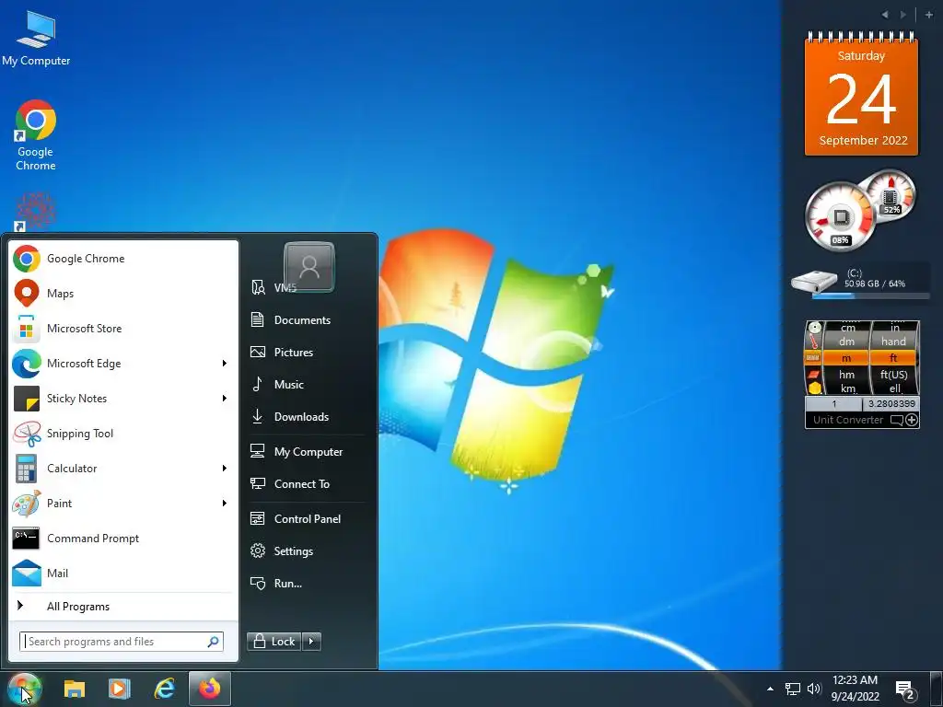Click the sidebar add gadget plus icon
Image resolution: width=943 pixels, height=707 pixels.
pos(928,15)
